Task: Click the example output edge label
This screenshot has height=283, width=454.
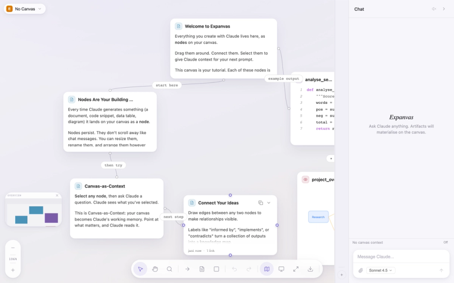Action: (x=283, y=79)
